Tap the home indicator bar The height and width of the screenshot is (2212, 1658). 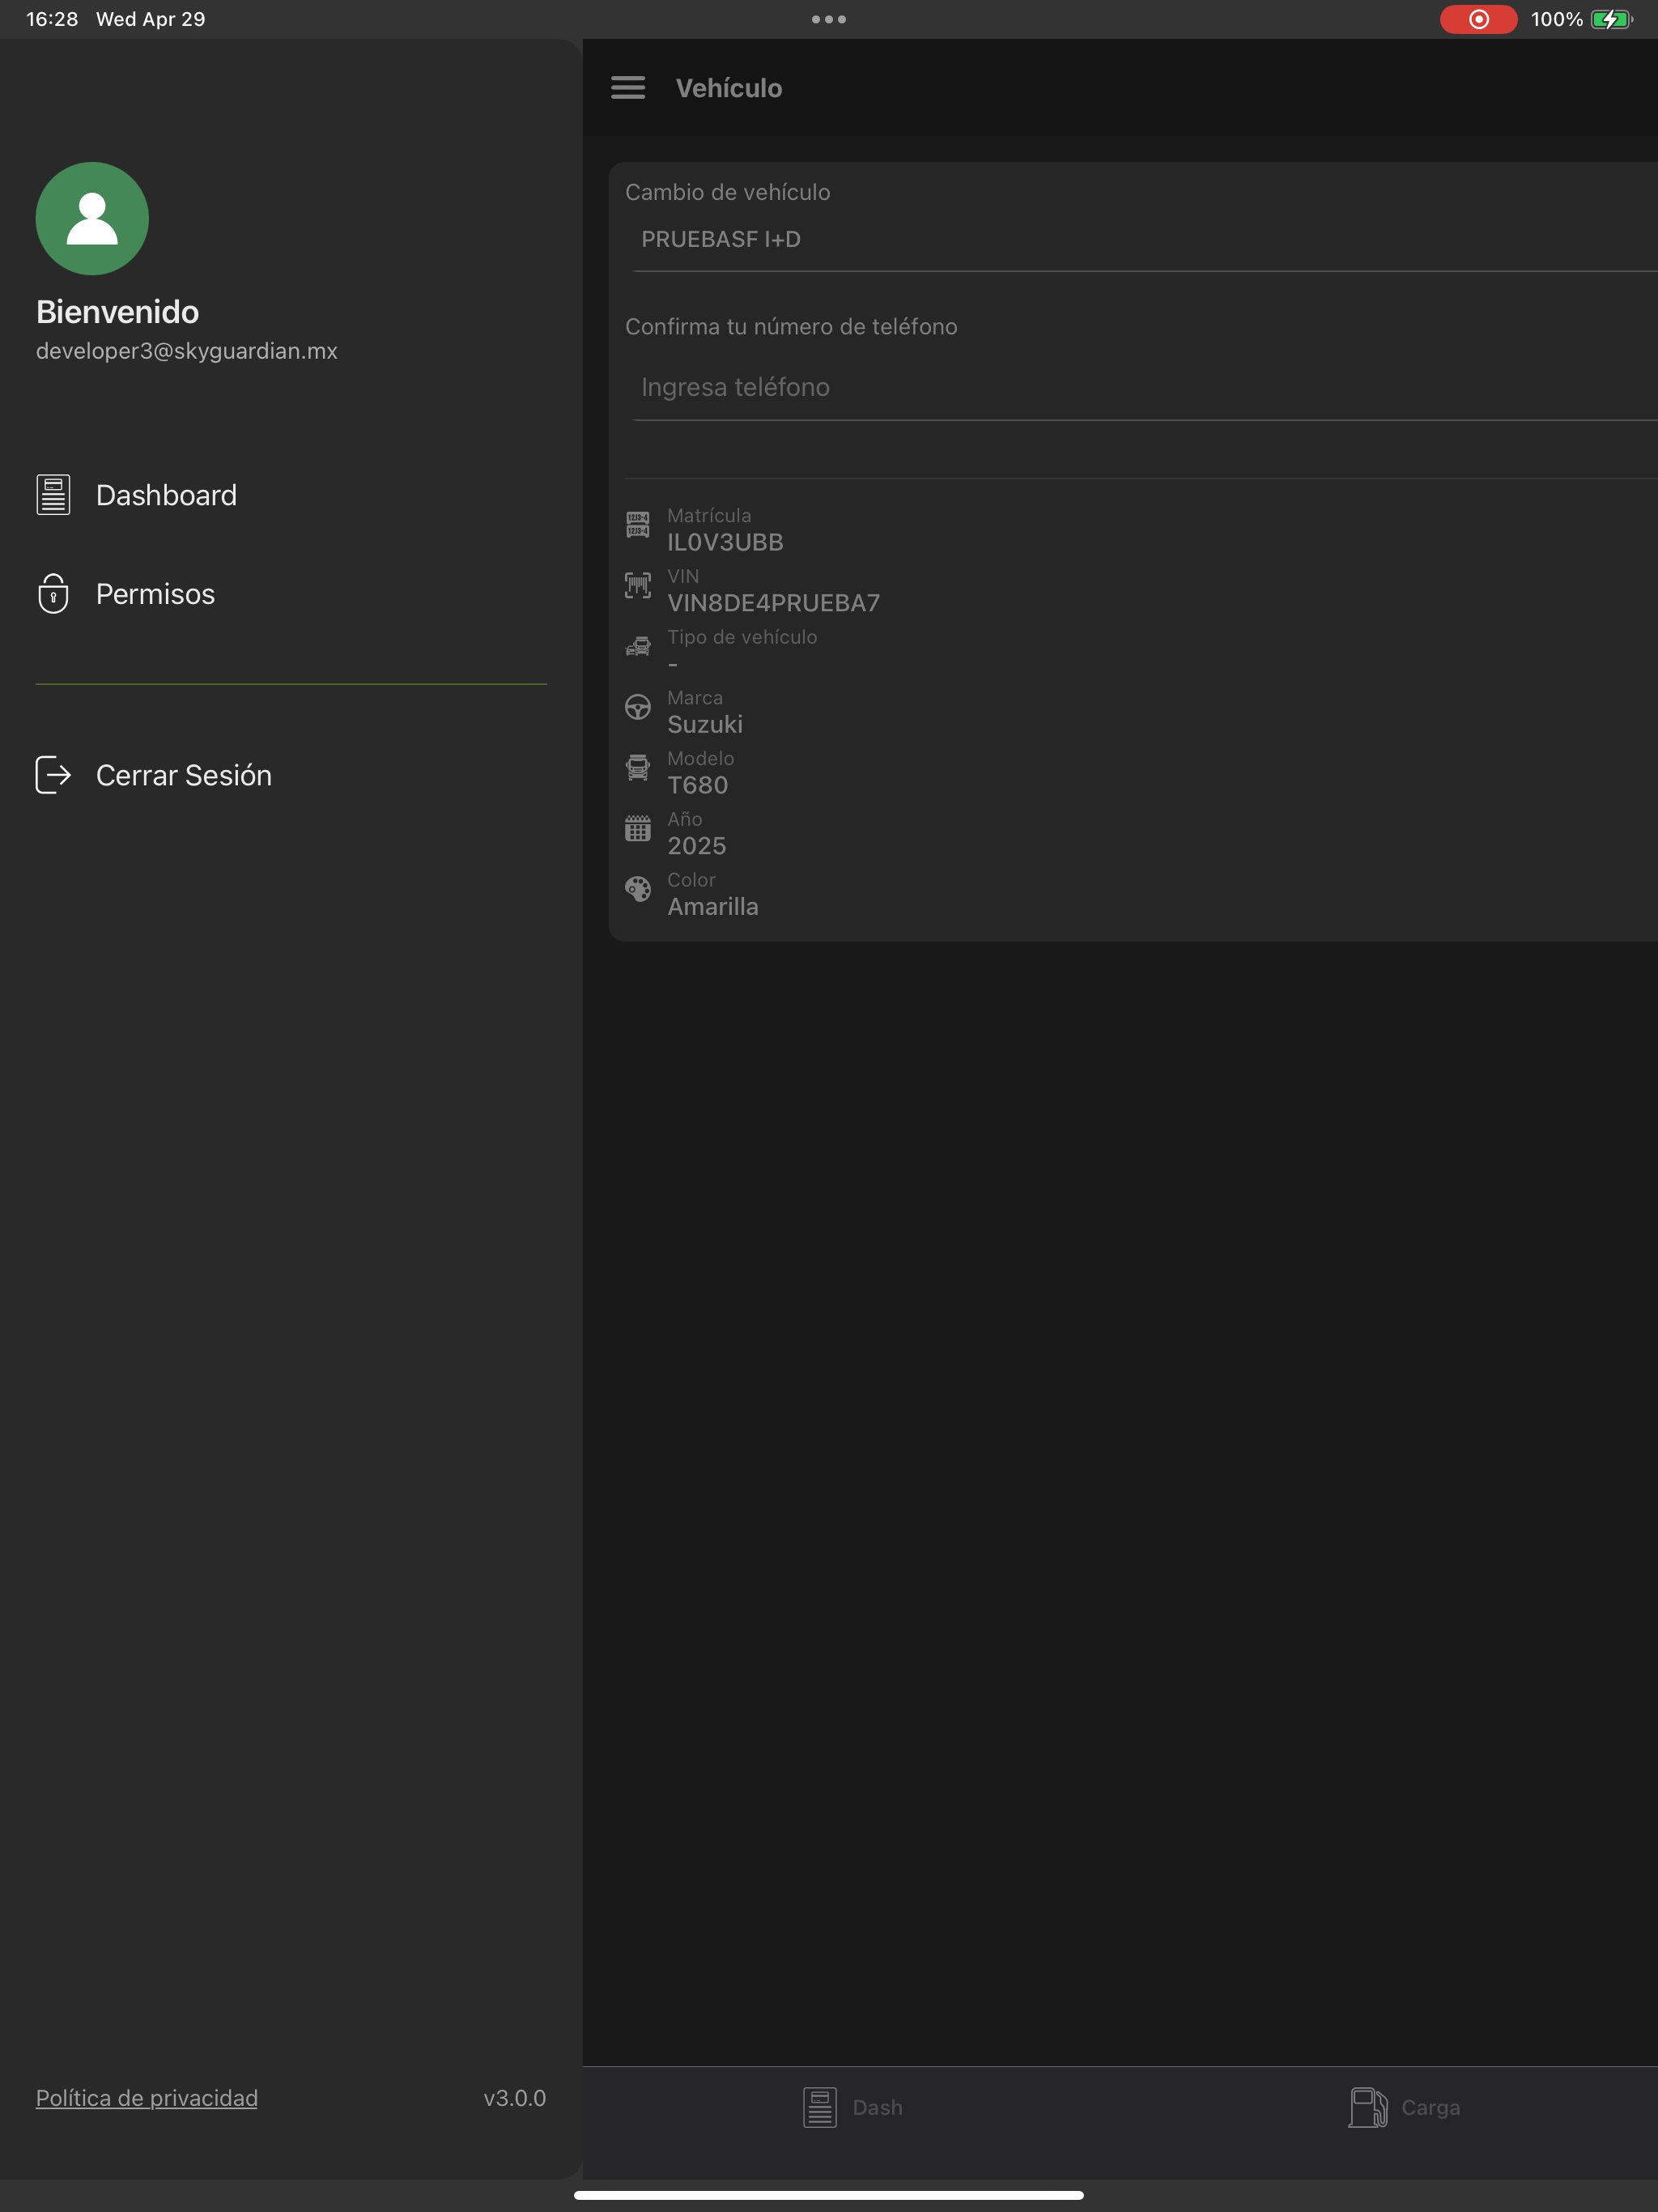click(x=829, y=2195)
